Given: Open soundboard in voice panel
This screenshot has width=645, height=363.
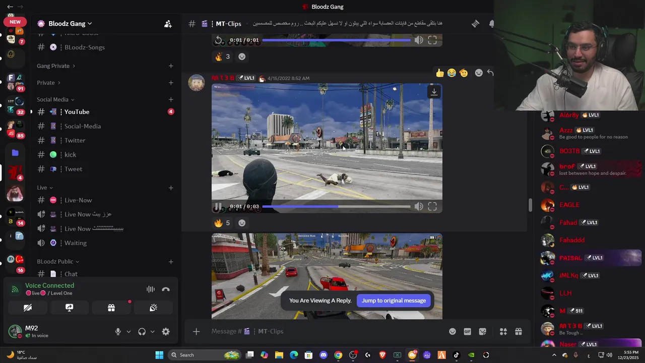Looking at the screenshot, I should click(153, 308).
